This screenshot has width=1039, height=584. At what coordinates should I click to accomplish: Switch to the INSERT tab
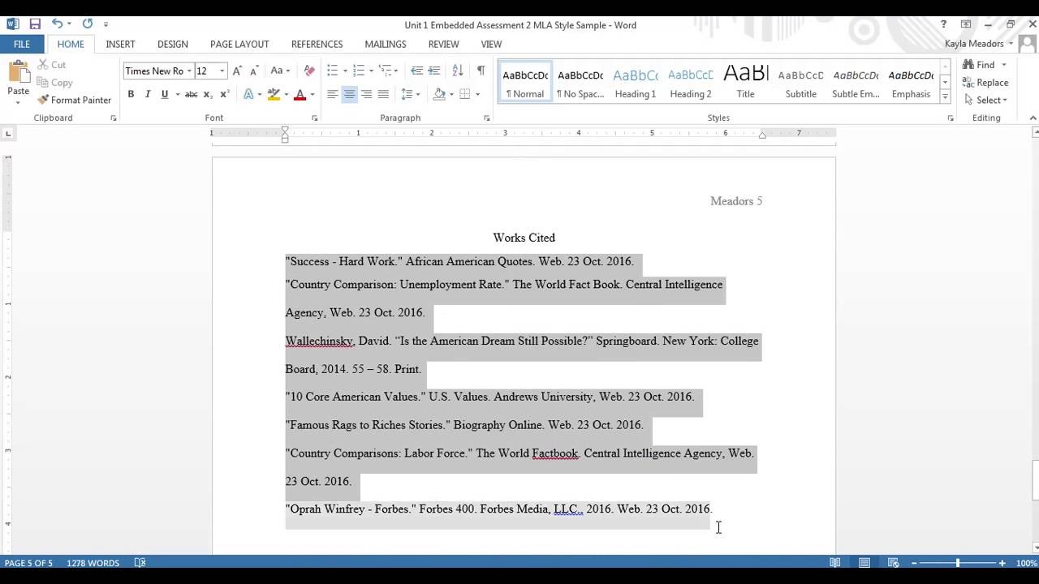click(120, 44)
